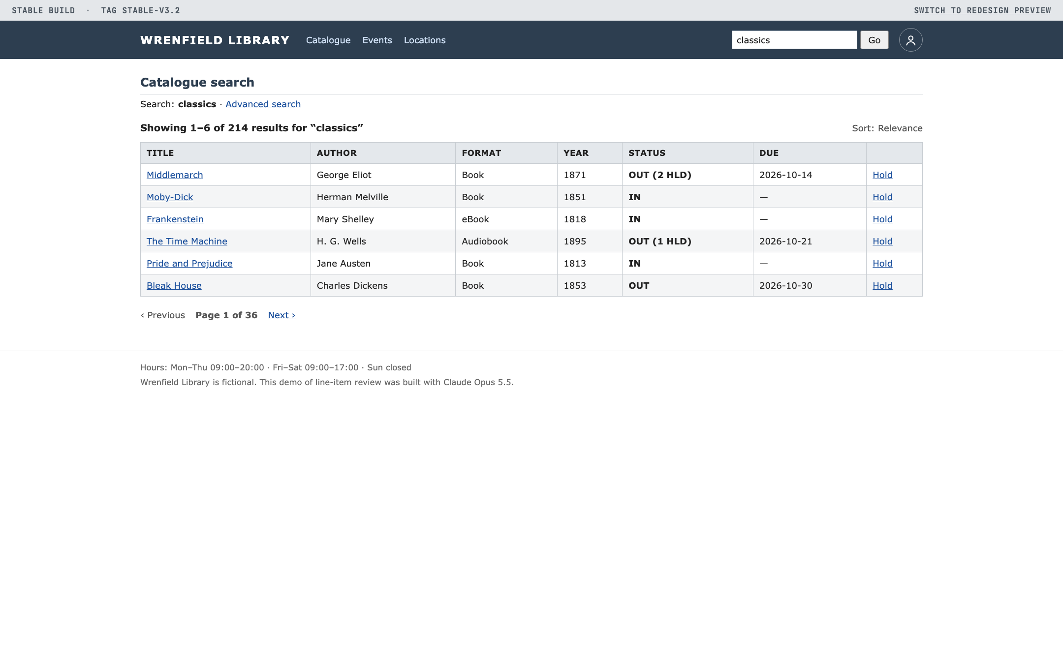Go to Wrenfield Library home title
The width and height of the screenshot is (1063, 664).
(x=215, y=40)
